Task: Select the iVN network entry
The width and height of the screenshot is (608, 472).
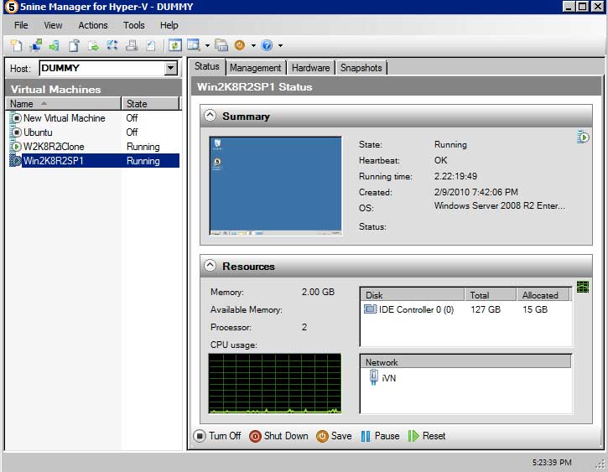Action: click(382, 377)
